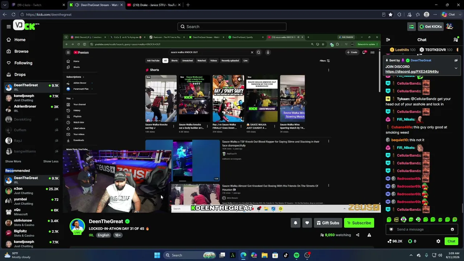Hide the pinned chat message
The width and height of the screenshot is (464, 261).
(456, 61)
